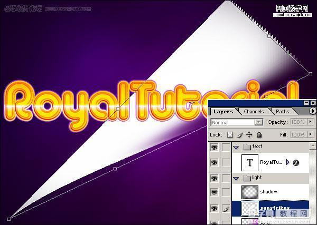Lock position move-arrows icon
Screen dimensions: 317x225
(249, 135)
